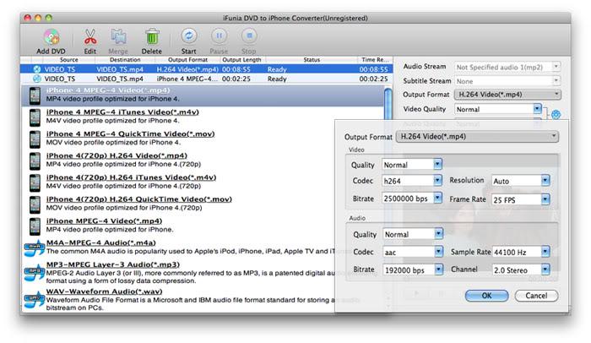
Task: Open Video Quality Normal dropdown in dialog
Action: pos(412,165)
